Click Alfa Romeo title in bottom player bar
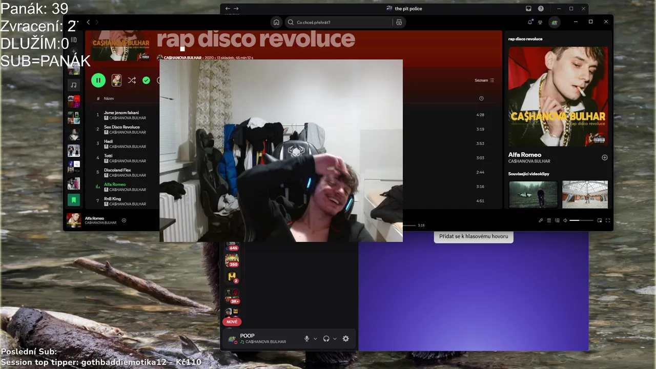The image size is (656, 369). click(x=94, y=218)
